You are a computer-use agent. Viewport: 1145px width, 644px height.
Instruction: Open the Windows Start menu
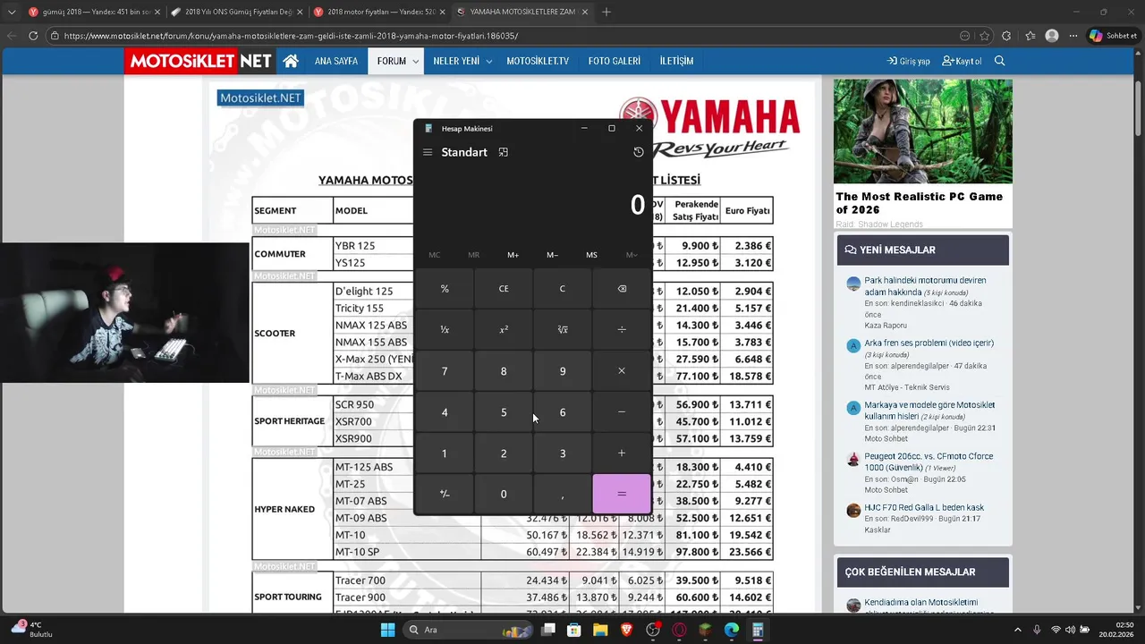[387, 630]
